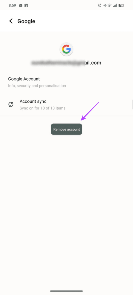Tap the Google page title

click(26, 21)
